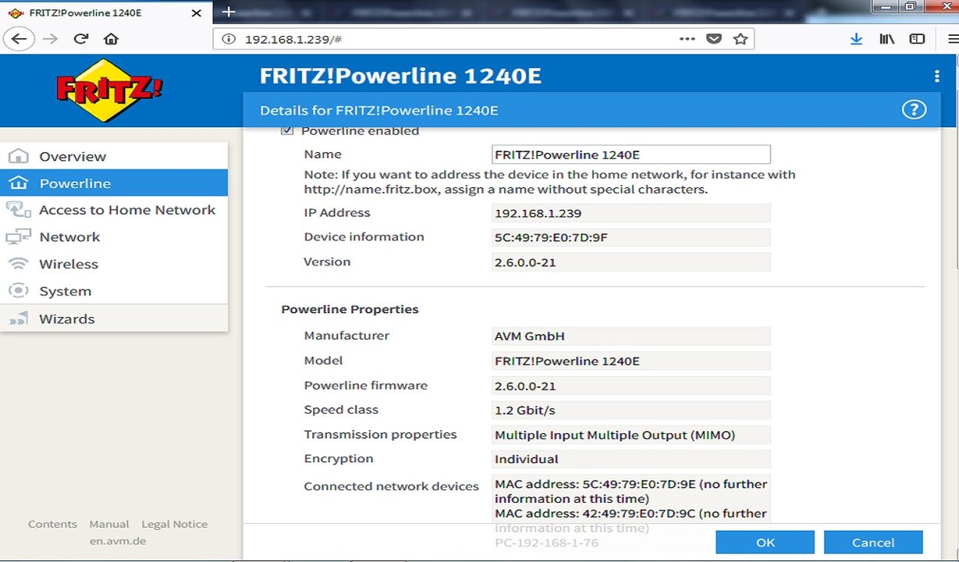Click the Wizards sidebar icon

(x=18, y=318)
